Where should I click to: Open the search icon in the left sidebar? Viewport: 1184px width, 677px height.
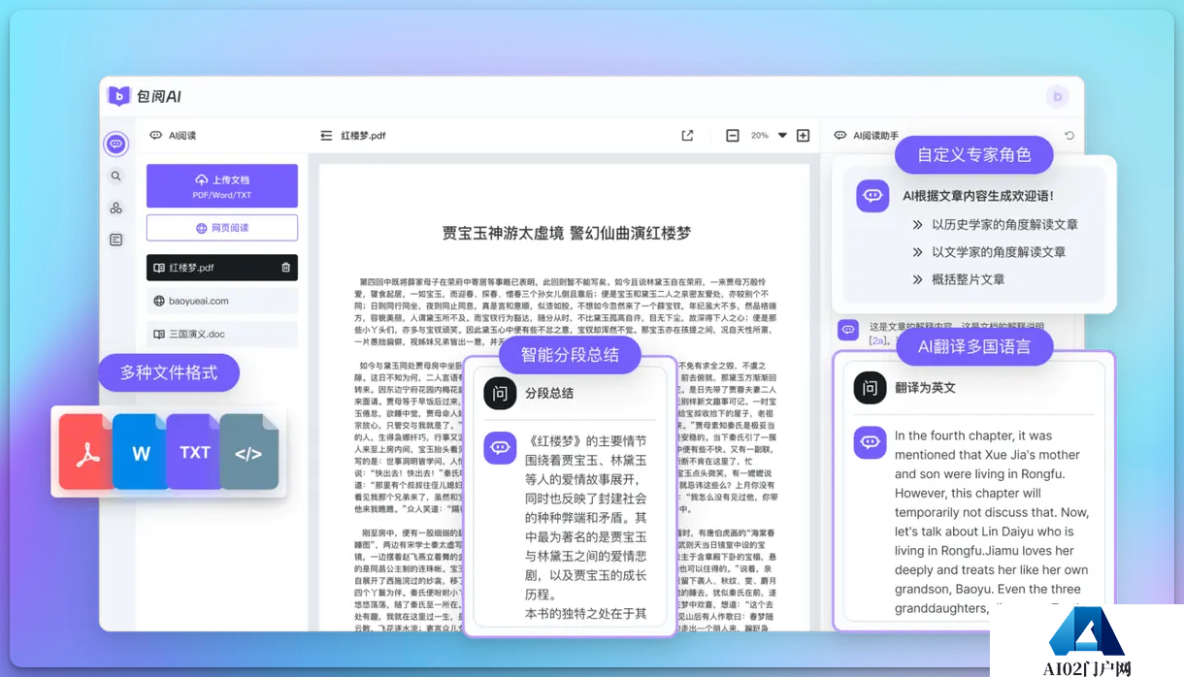(x=116, y=177)
